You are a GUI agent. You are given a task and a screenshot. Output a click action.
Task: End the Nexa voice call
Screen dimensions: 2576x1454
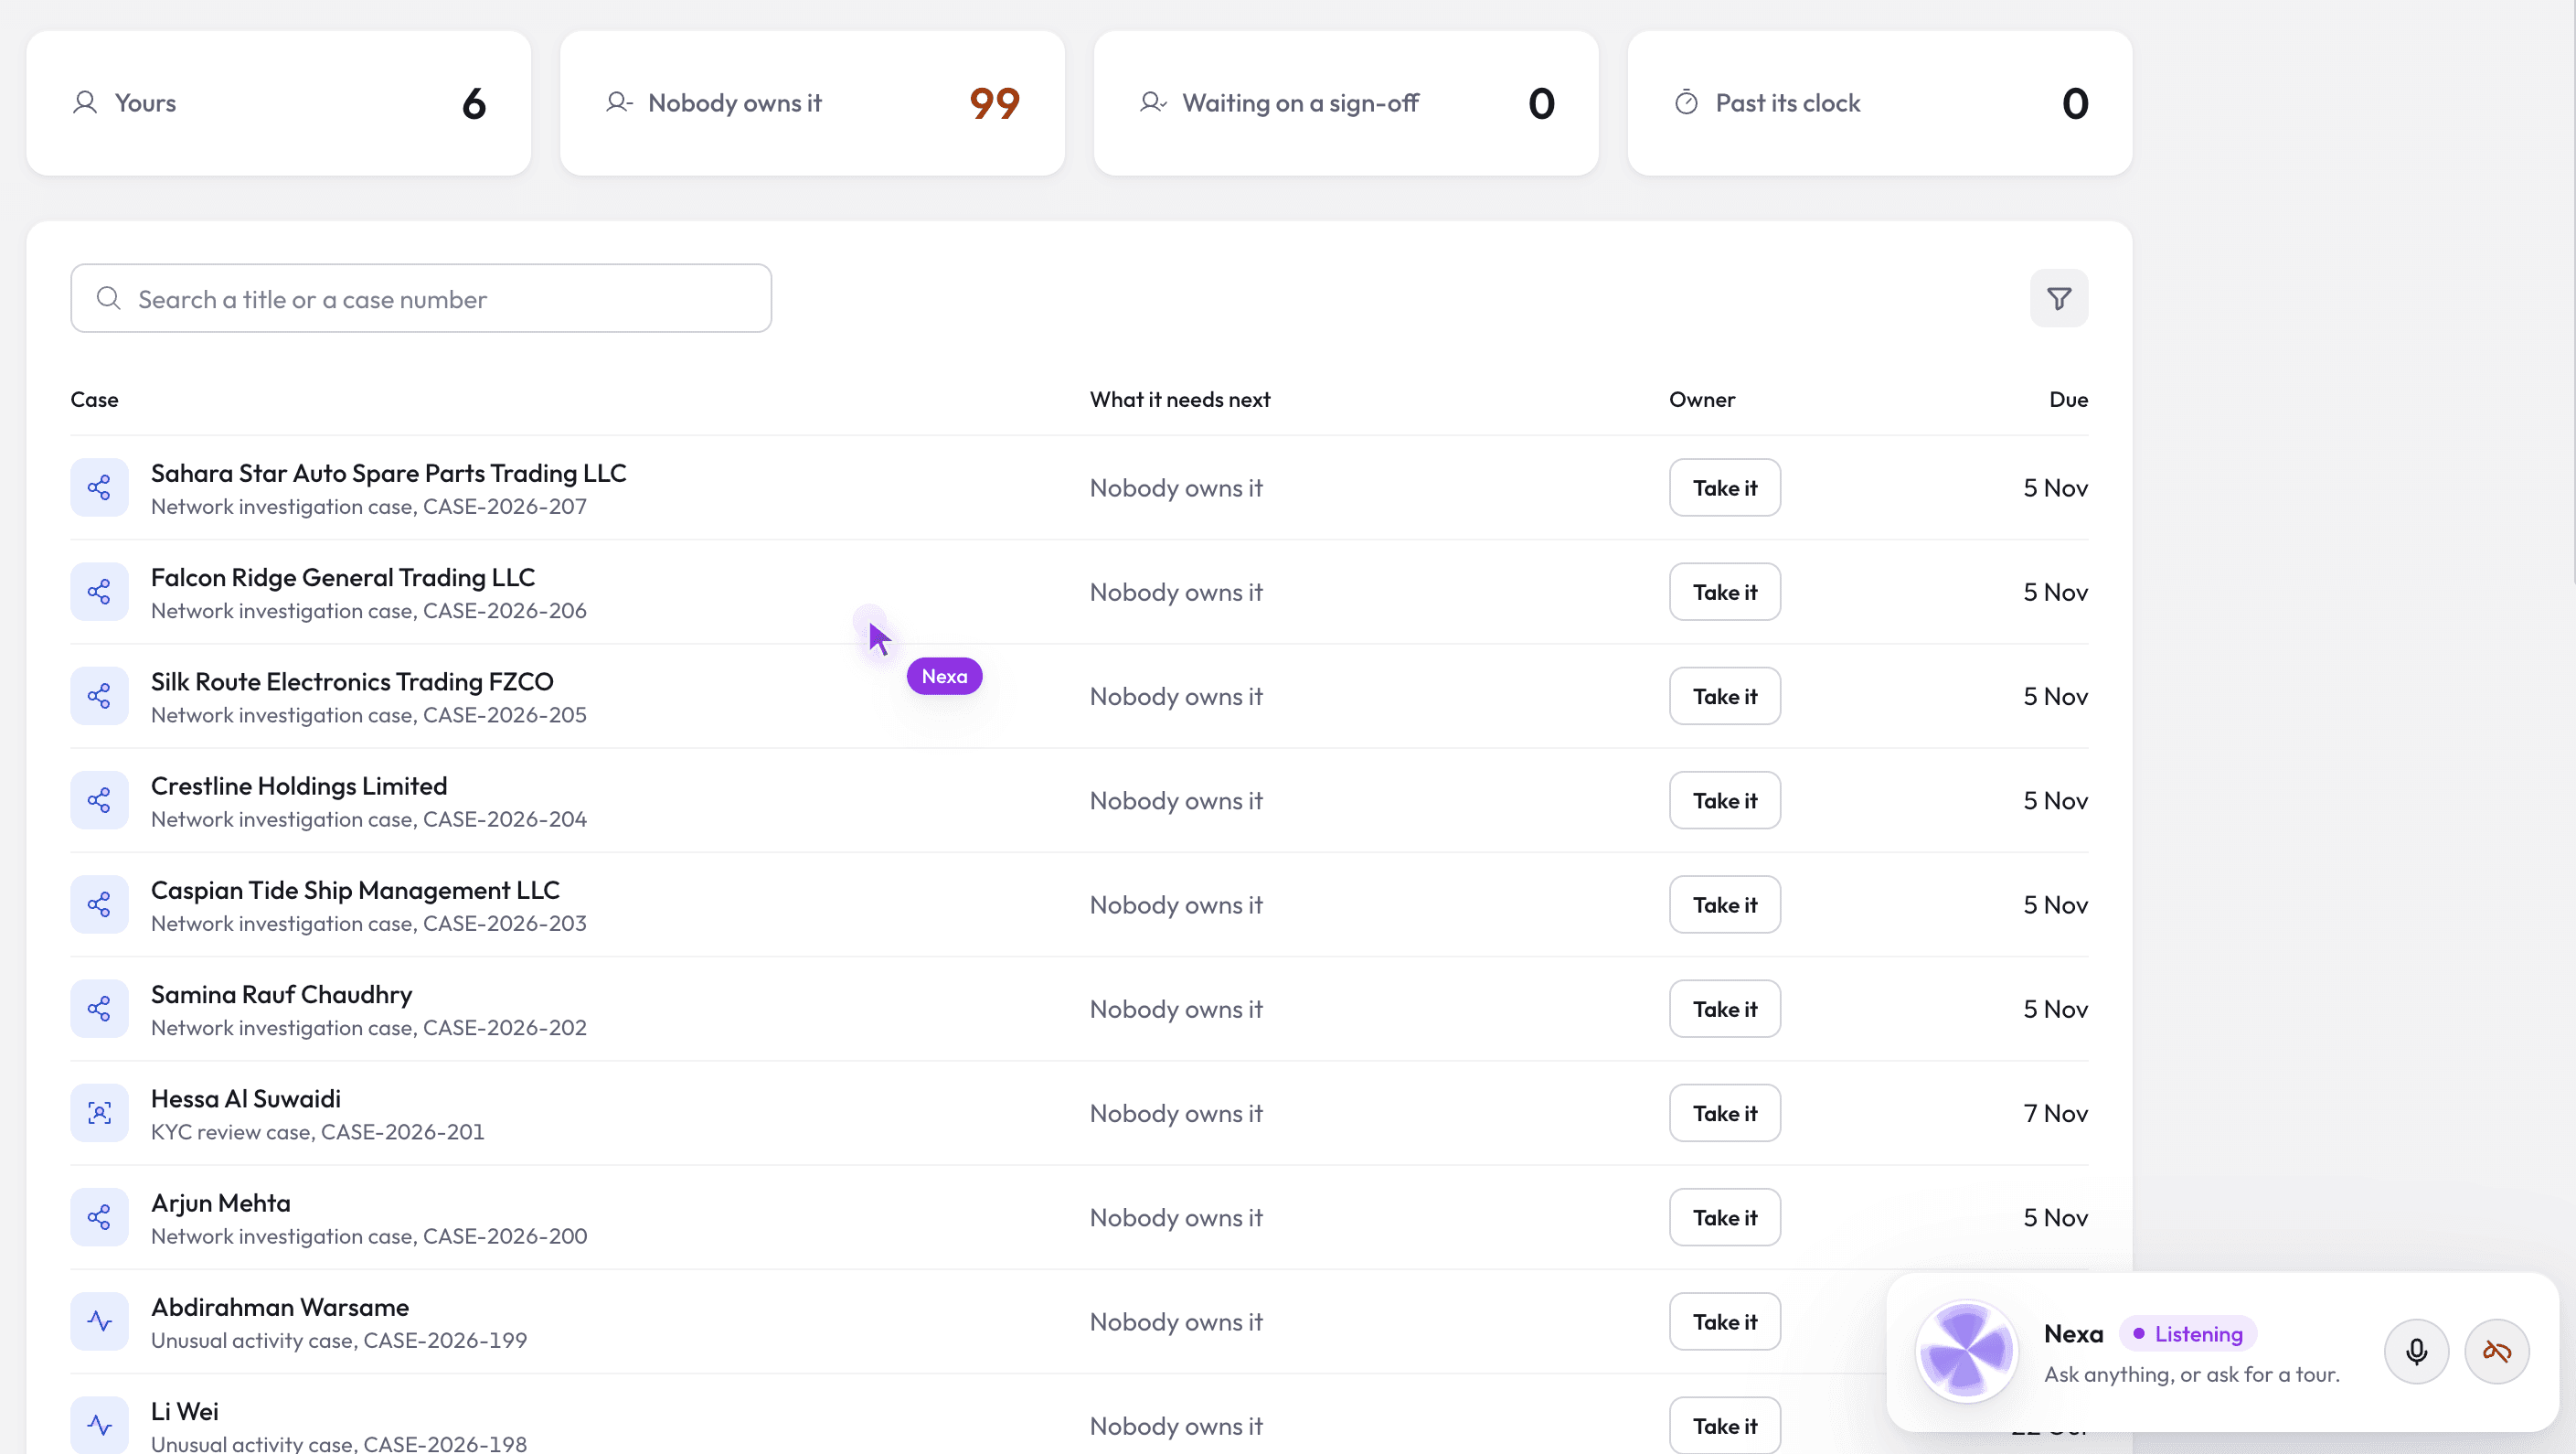point(2496,1351)
